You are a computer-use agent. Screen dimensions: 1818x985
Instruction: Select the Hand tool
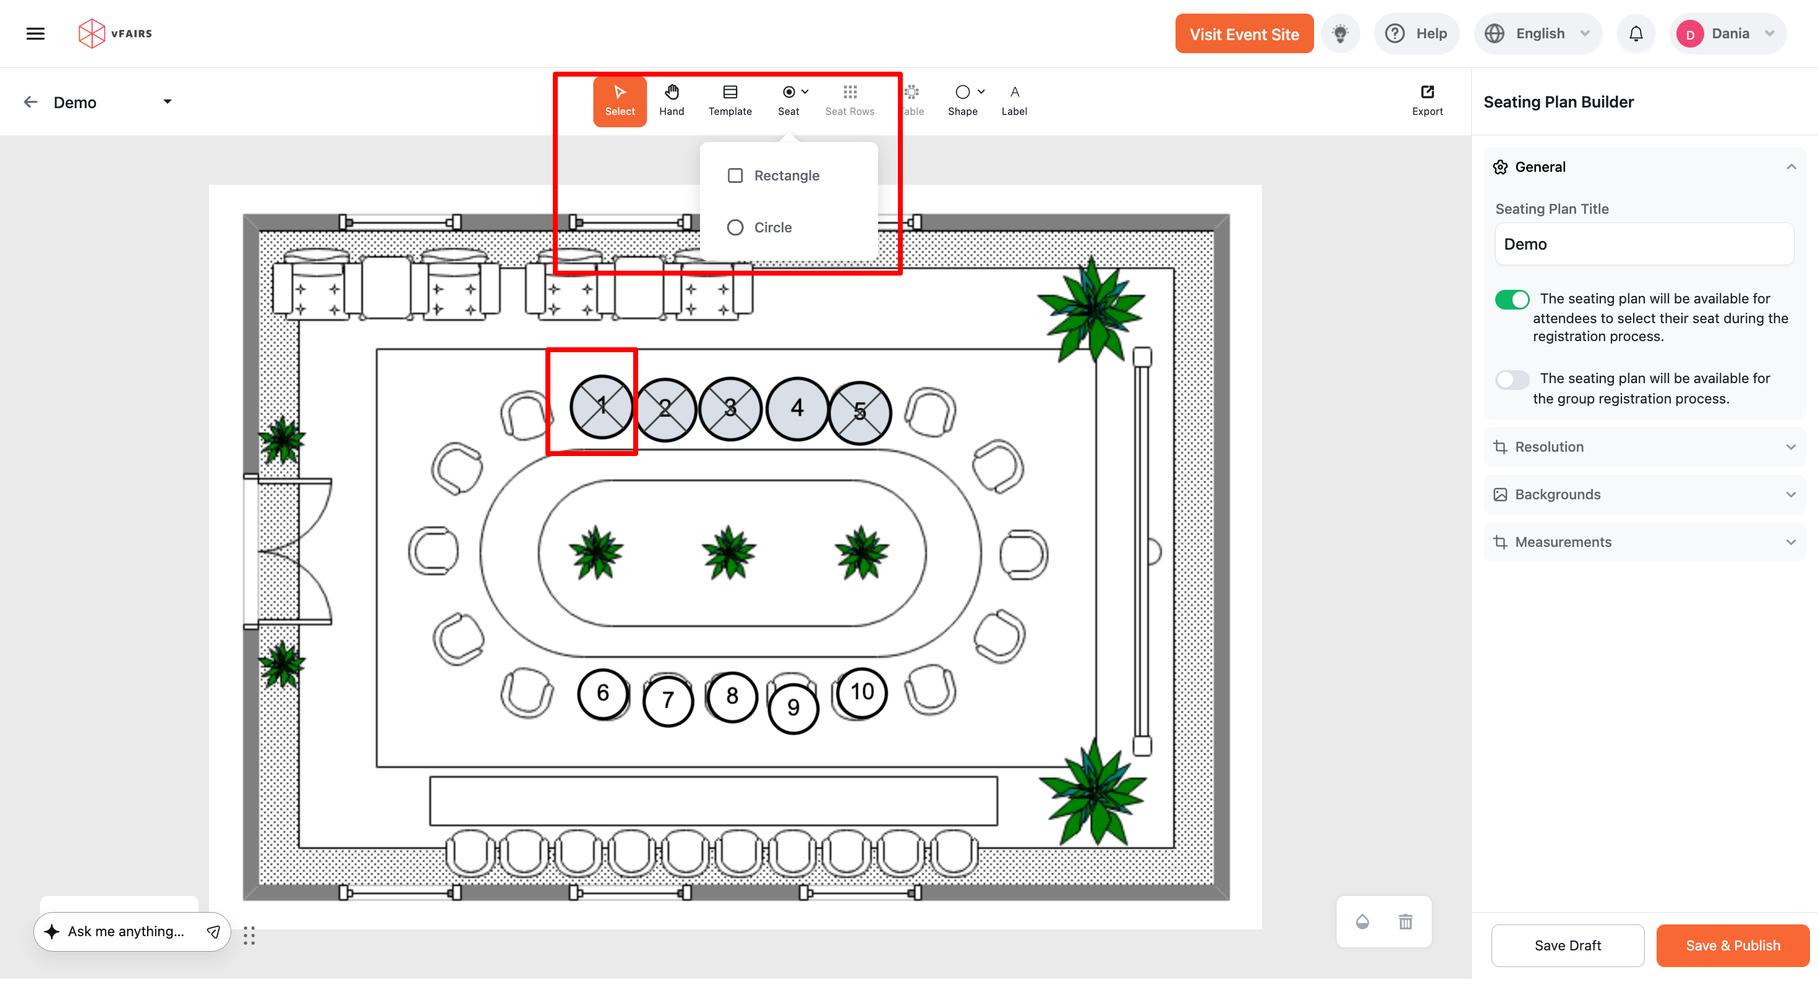(671, 100)
